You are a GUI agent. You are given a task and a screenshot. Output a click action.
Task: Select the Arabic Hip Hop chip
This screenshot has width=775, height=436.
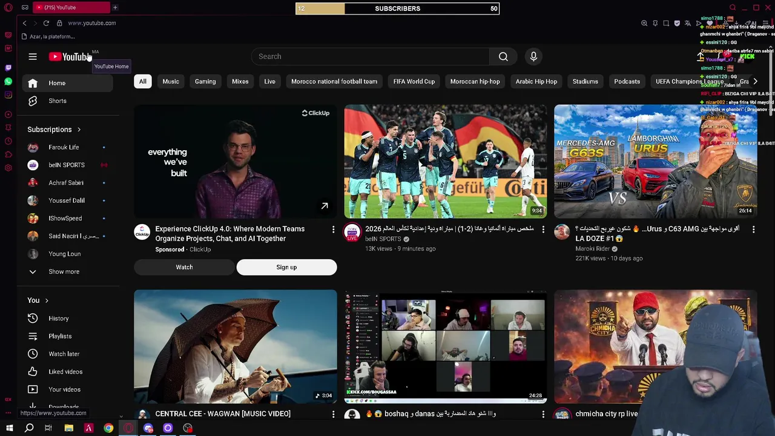coord(536,81)
